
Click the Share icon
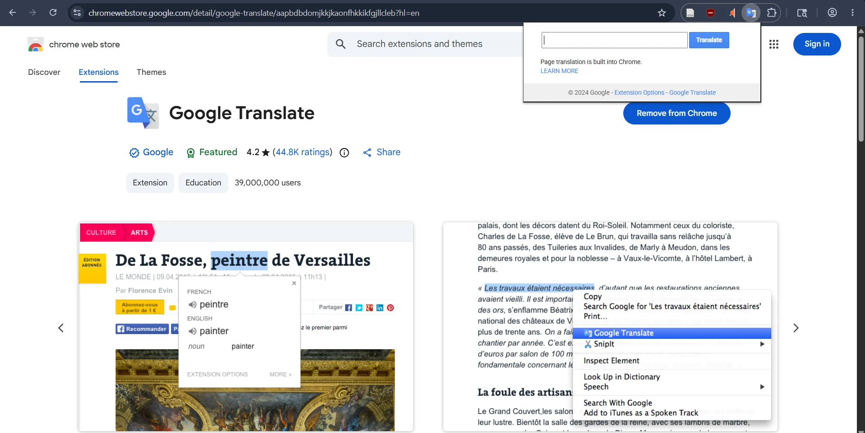pyautogui.click(x=367, y=152)
